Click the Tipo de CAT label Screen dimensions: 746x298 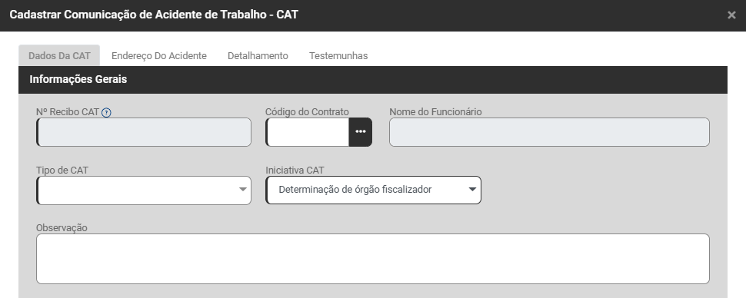(62, 171)
